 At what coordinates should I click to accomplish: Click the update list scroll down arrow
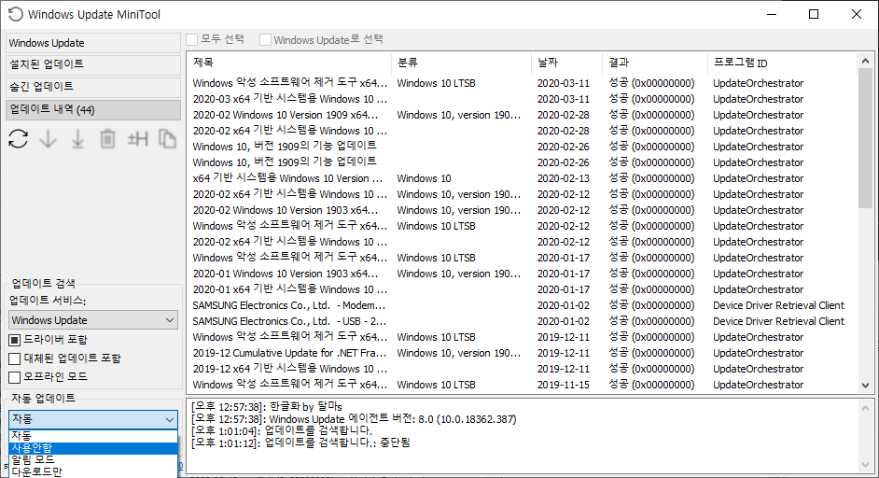[x=865, y=386]
